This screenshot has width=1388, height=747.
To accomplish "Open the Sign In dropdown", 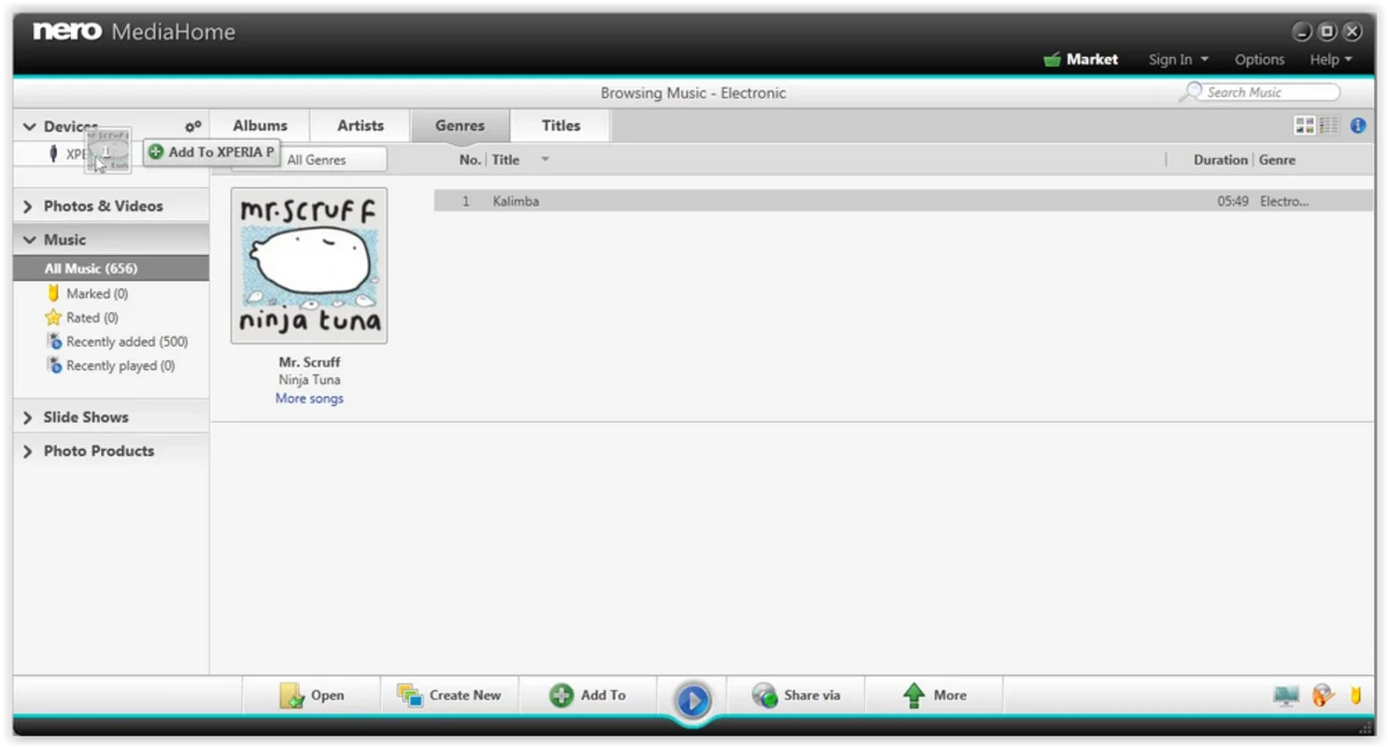I will coord(1178,60).
